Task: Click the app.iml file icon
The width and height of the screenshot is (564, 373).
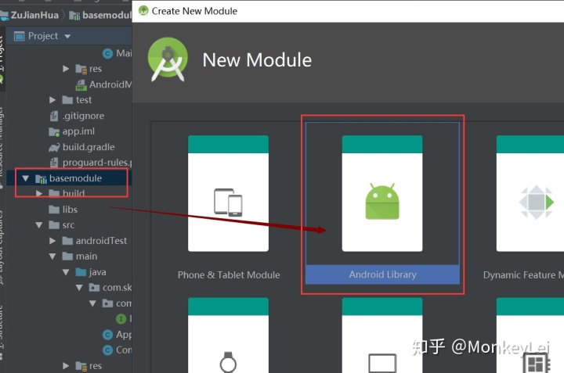Action: 54,131
